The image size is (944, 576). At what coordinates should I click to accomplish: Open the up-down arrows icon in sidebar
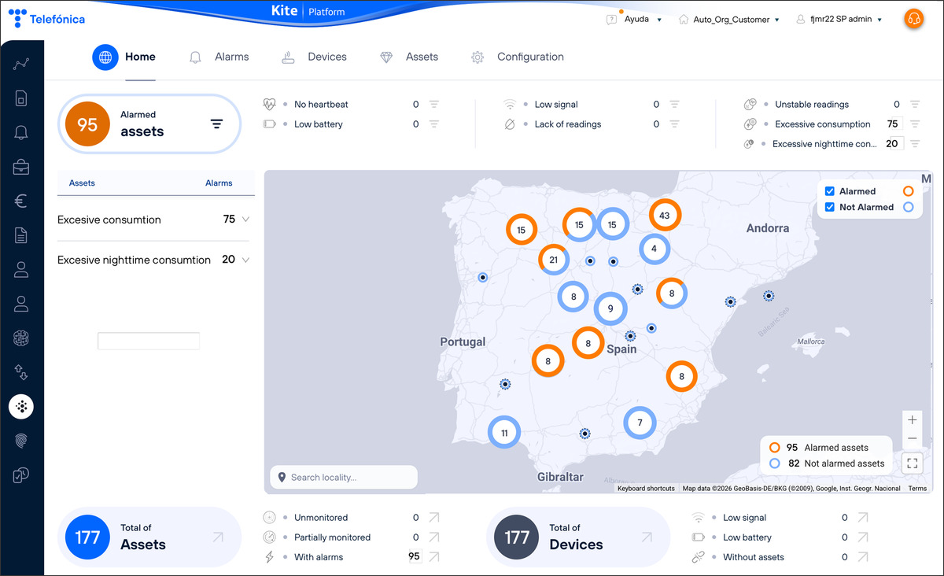[x=21, y=372]
